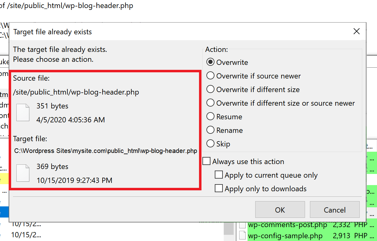Select wp-comments-post.php in the file list
Viewport: 377px width, 241px height.
point(287,225)
